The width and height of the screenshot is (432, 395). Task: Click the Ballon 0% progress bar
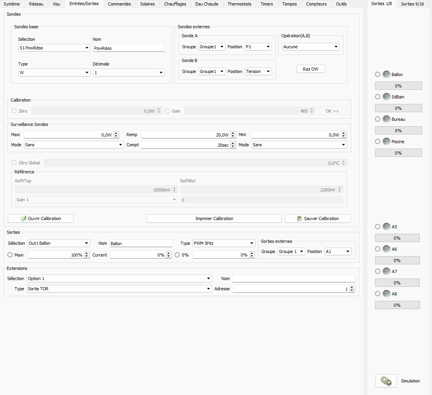[x=398, y=86]
